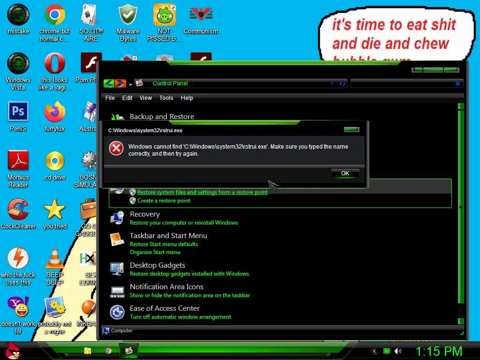Open the Desktop Gadgets heading
This screenshot has height=360, width=480.
tap(157, 265)
